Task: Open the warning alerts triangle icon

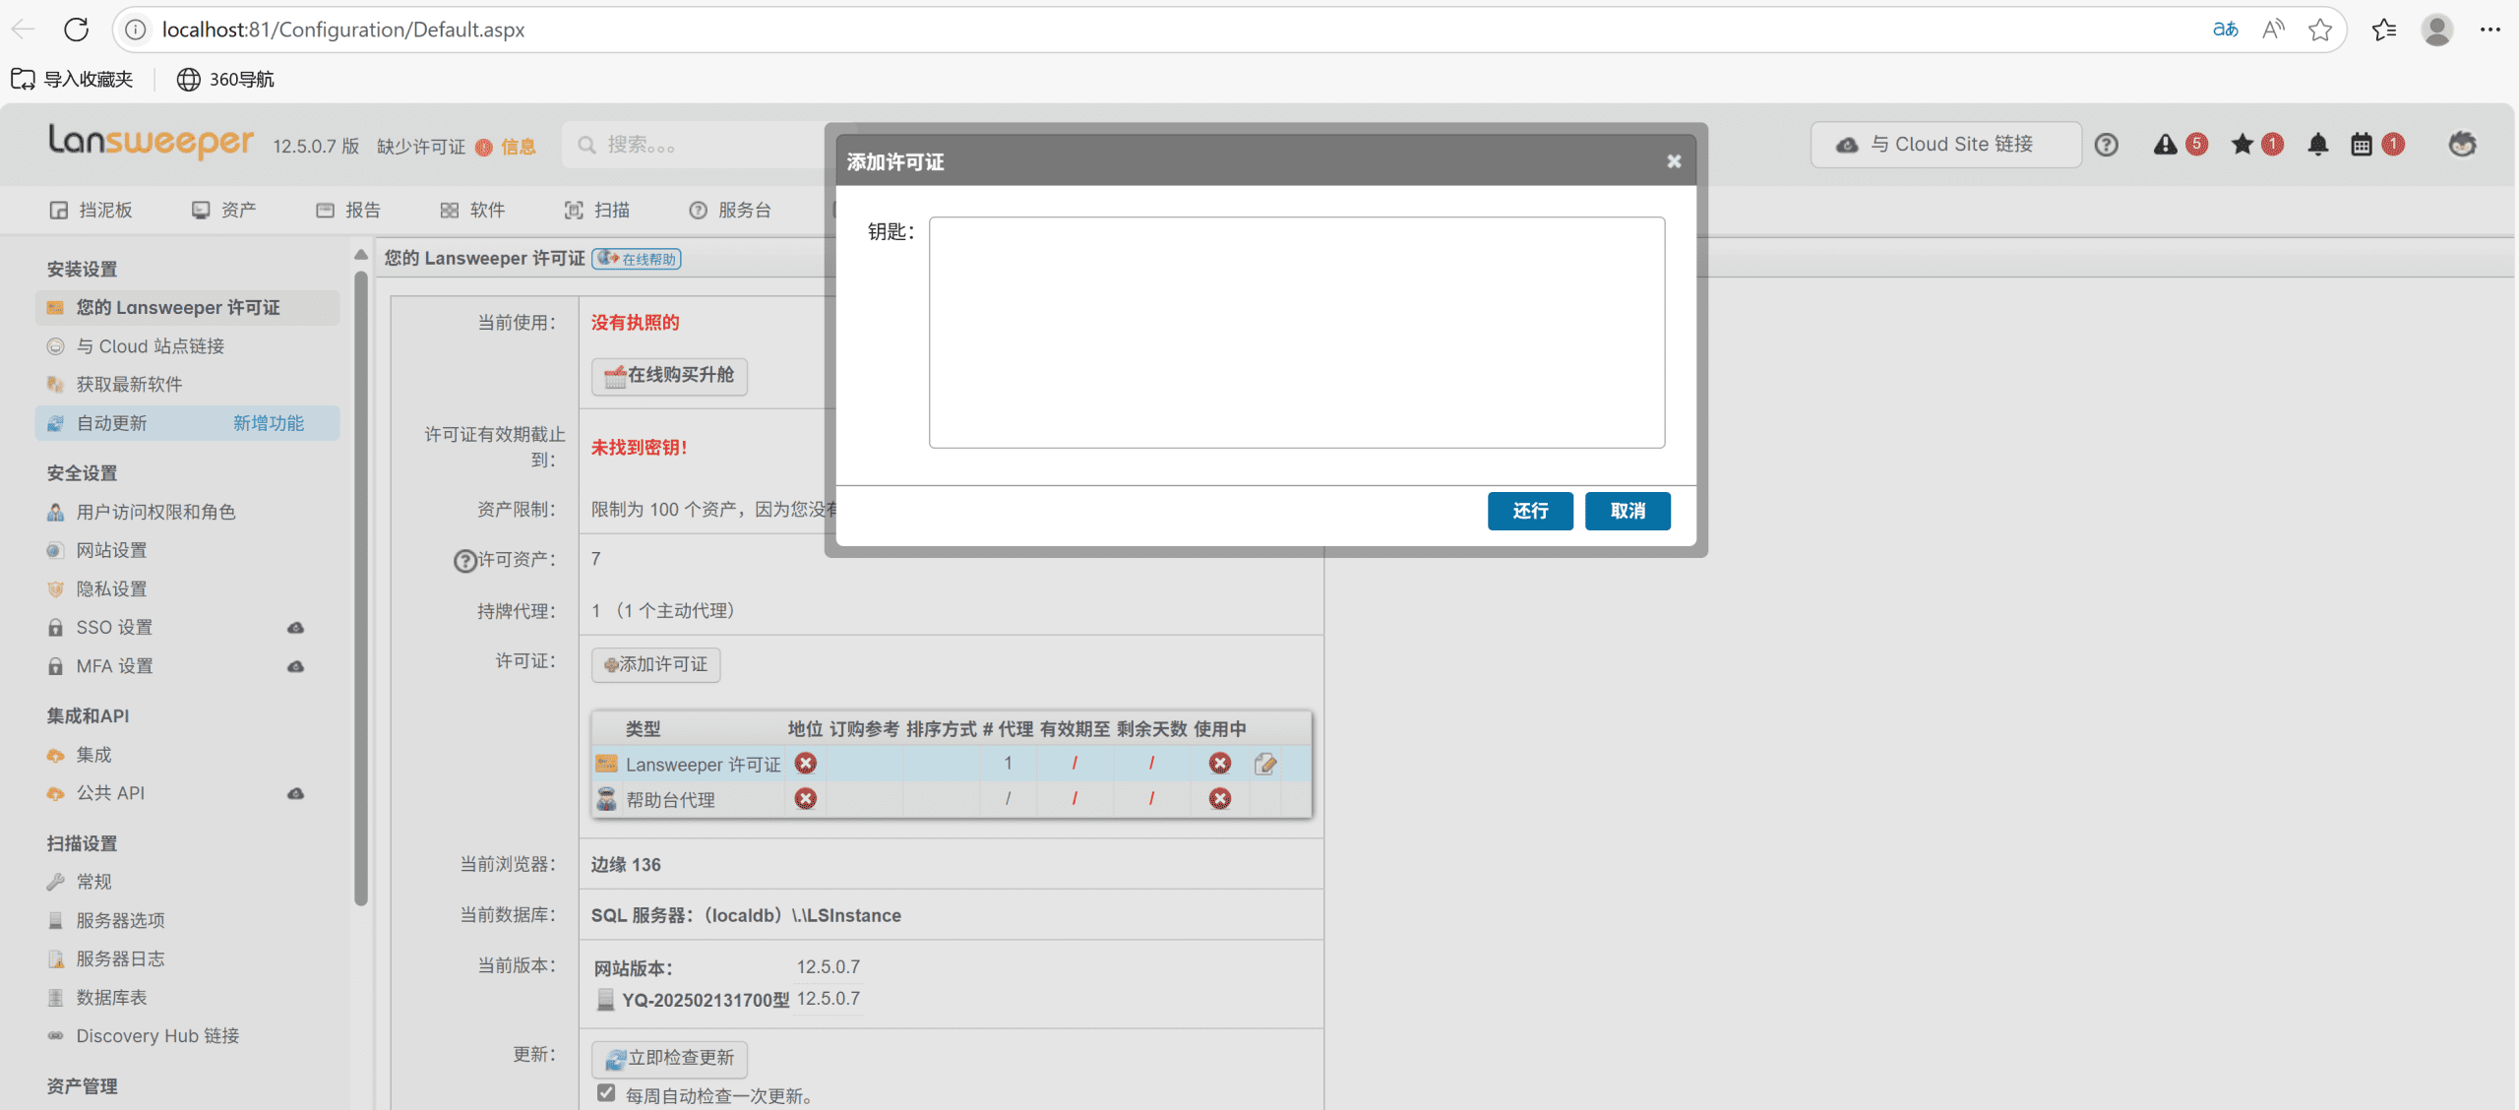Action: (x=2165, y=145)
